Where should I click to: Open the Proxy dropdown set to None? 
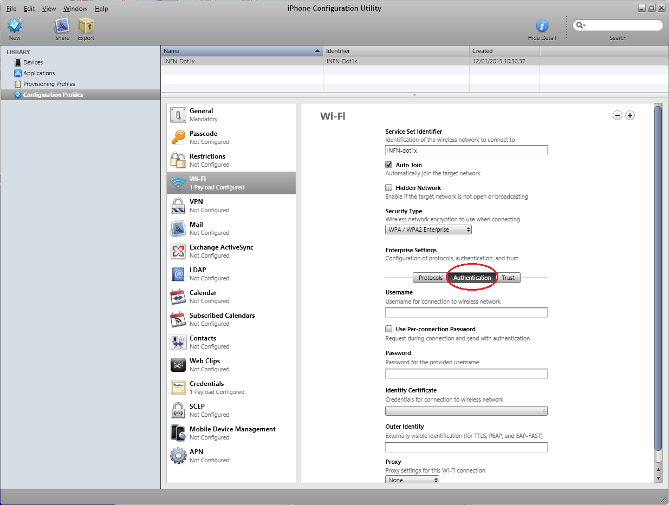click(x=412, y=480)
